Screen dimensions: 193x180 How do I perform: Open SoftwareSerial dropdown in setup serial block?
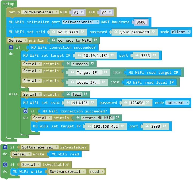click(x=40, y=12)
